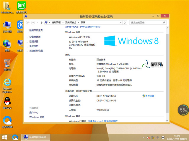Open the 回收站 recycle bin icon
The width and height of the screenshot is (189, 141).
pos(7,65)
